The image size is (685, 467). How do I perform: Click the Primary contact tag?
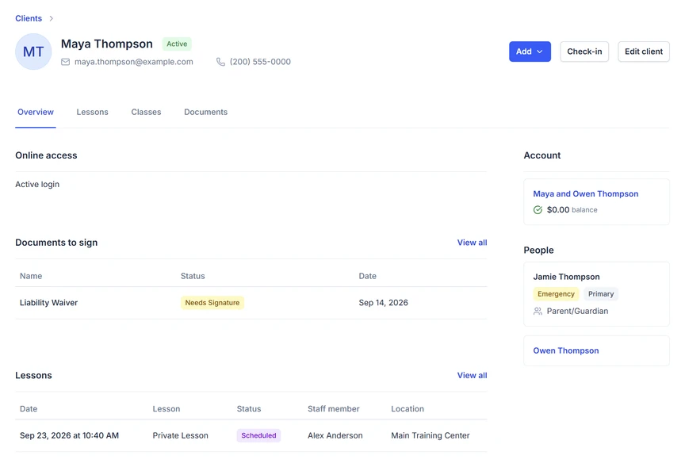point(601,294)
